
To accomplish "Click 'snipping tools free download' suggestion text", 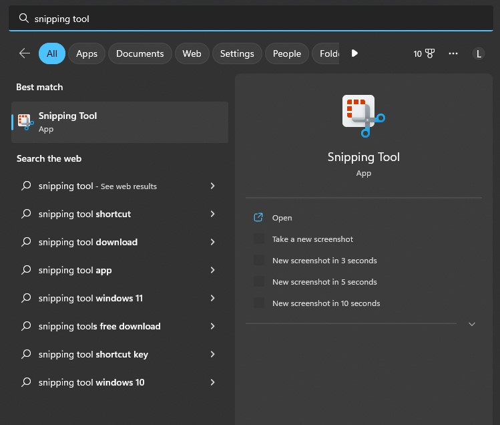I will 99,326.
